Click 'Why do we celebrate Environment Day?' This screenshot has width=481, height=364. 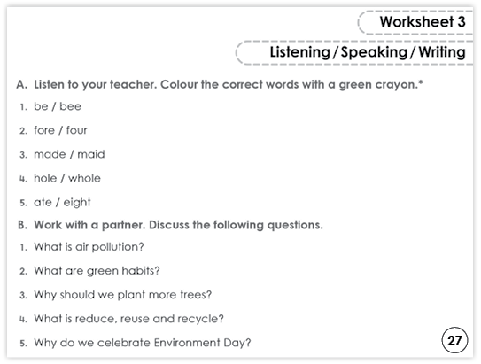[x=143, y=343]
